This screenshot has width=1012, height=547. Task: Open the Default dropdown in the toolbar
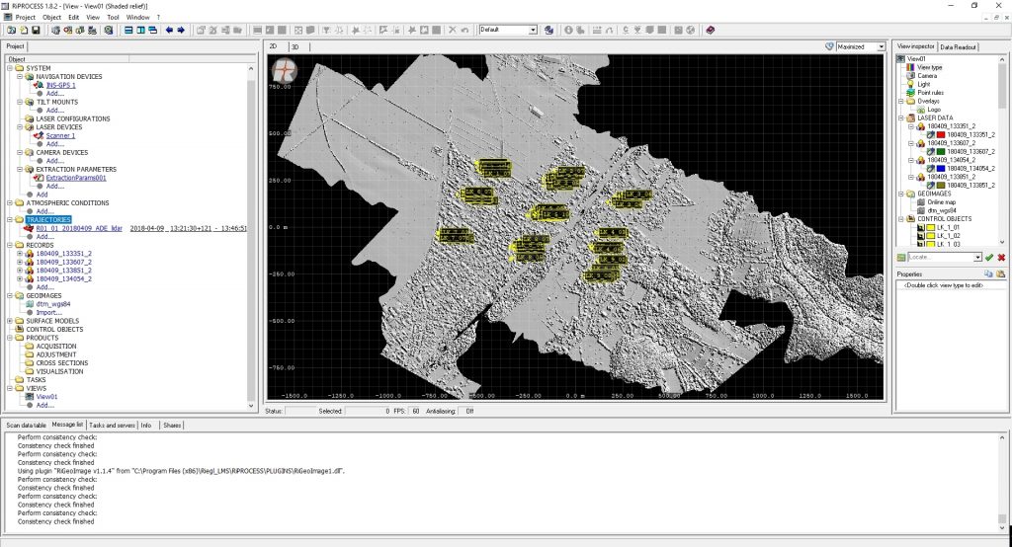point(533,31)
